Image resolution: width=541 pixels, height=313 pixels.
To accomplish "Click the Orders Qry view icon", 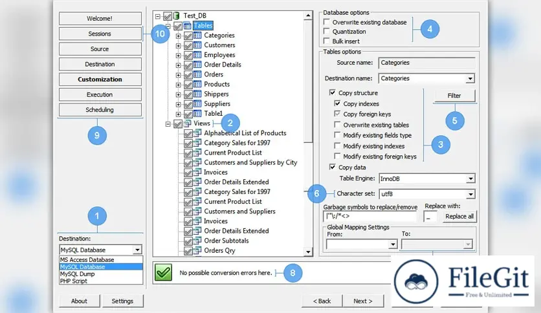I will click(197, 251).
